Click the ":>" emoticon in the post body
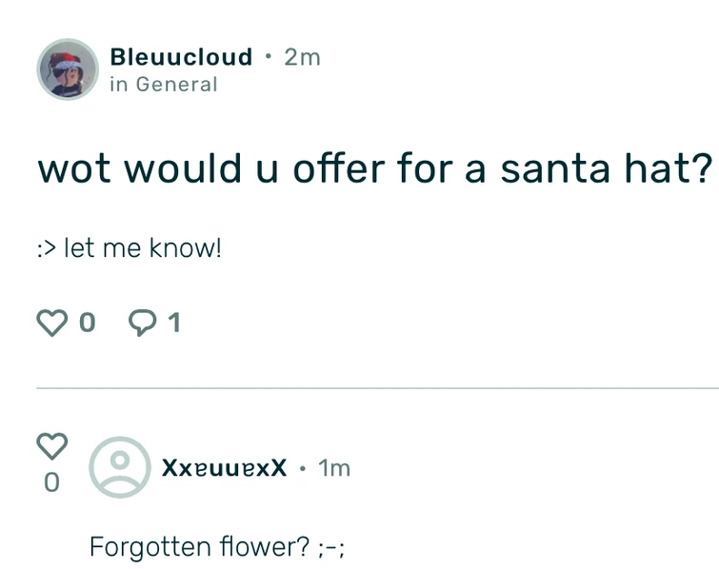 click(x=47, y=250)
